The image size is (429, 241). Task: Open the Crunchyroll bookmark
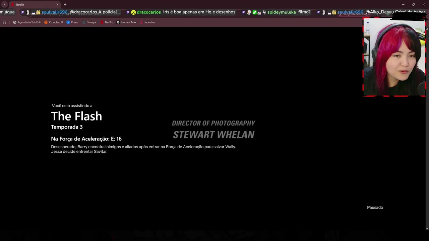click(x=54, y=22)
